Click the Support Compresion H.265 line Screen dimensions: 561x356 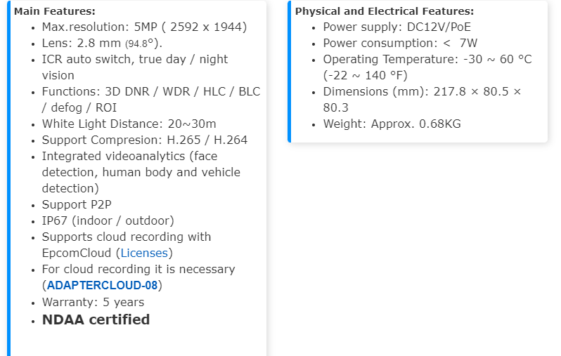pos(144,140)
